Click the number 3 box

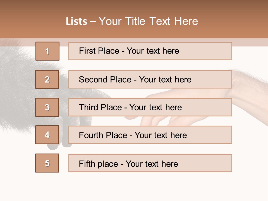click(x=47, y=107)
